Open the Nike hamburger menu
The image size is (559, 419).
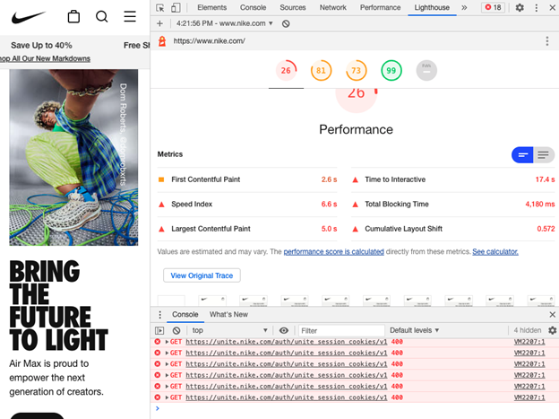click(x=130, y=16)
